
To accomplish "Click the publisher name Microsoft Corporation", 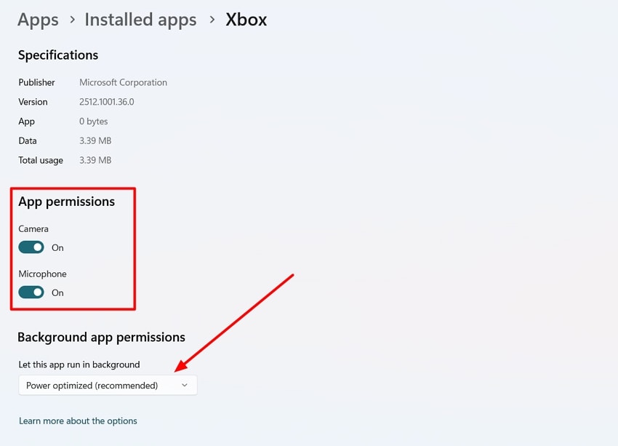I will (x=123, y=82).
